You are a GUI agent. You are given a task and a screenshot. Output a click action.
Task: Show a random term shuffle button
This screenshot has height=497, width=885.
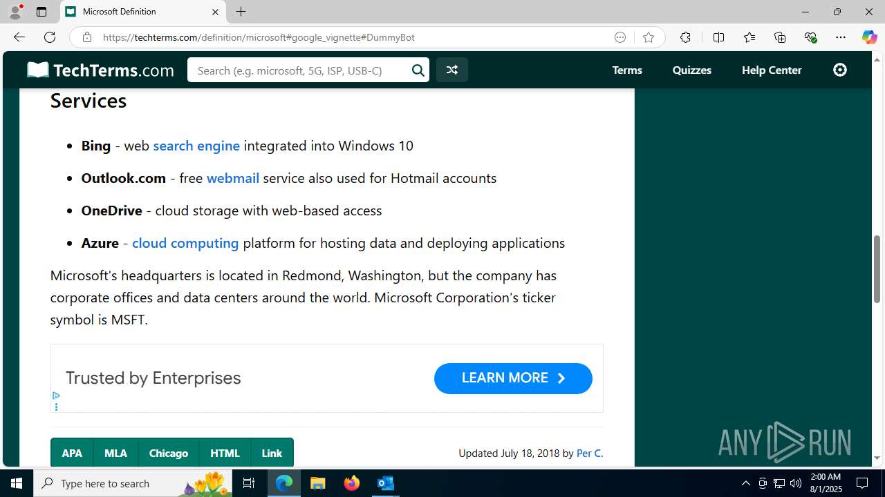(452, 70)
